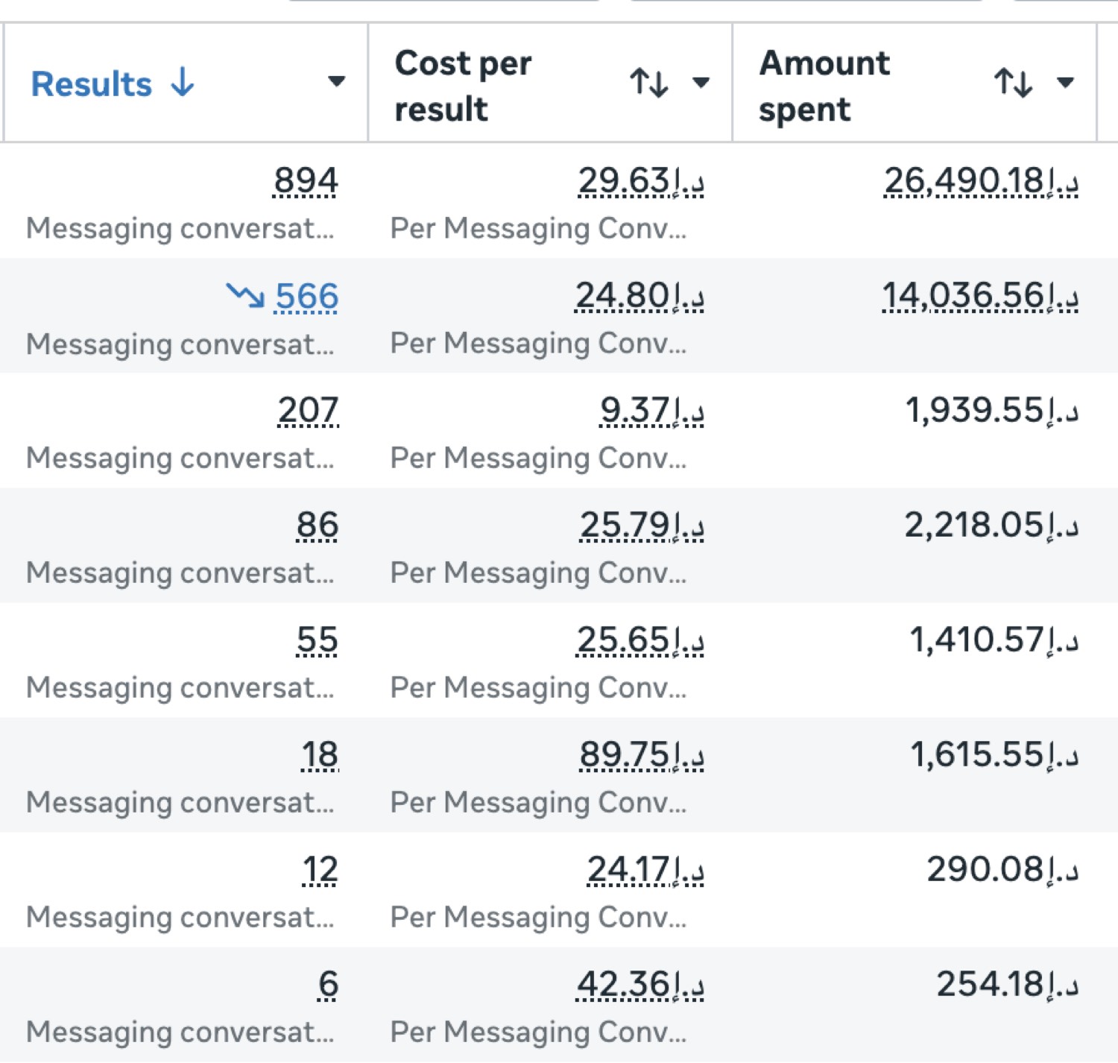Click the 89.75 cost per result value
The image size is (1118, 1063).
point(642,755)
